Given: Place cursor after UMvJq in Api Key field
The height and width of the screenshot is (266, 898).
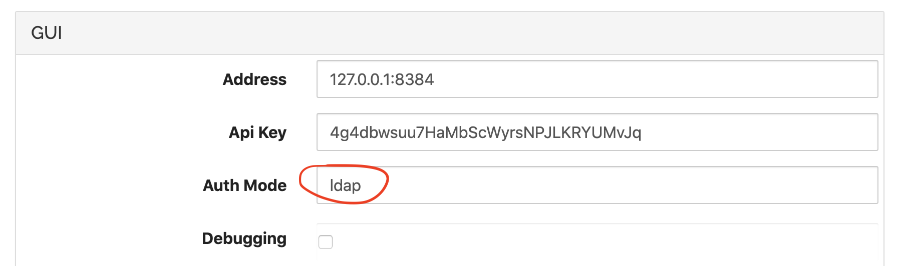Looking at the screenshot, I should click(x=643, y=132).
